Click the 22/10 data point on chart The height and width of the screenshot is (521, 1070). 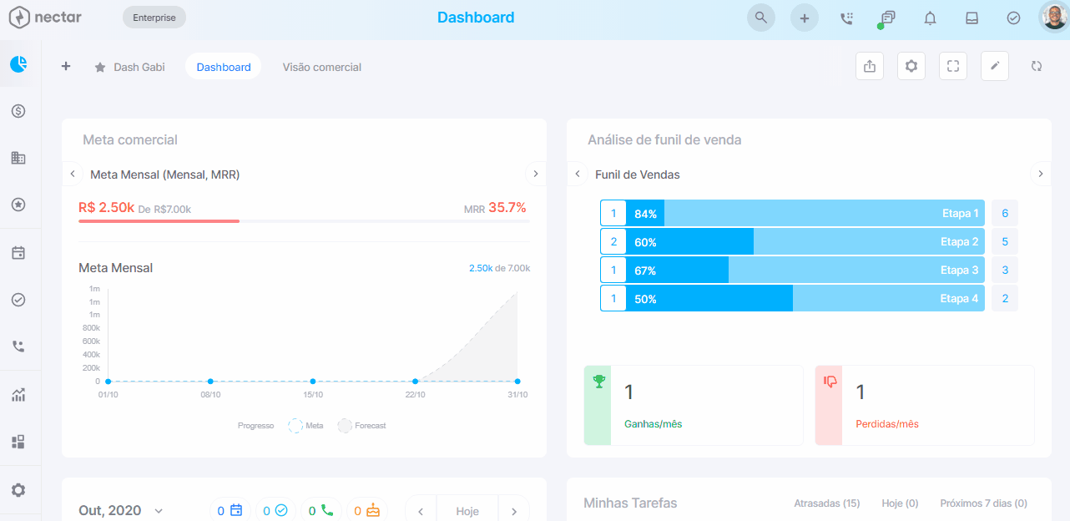click(x=415, y=382)
